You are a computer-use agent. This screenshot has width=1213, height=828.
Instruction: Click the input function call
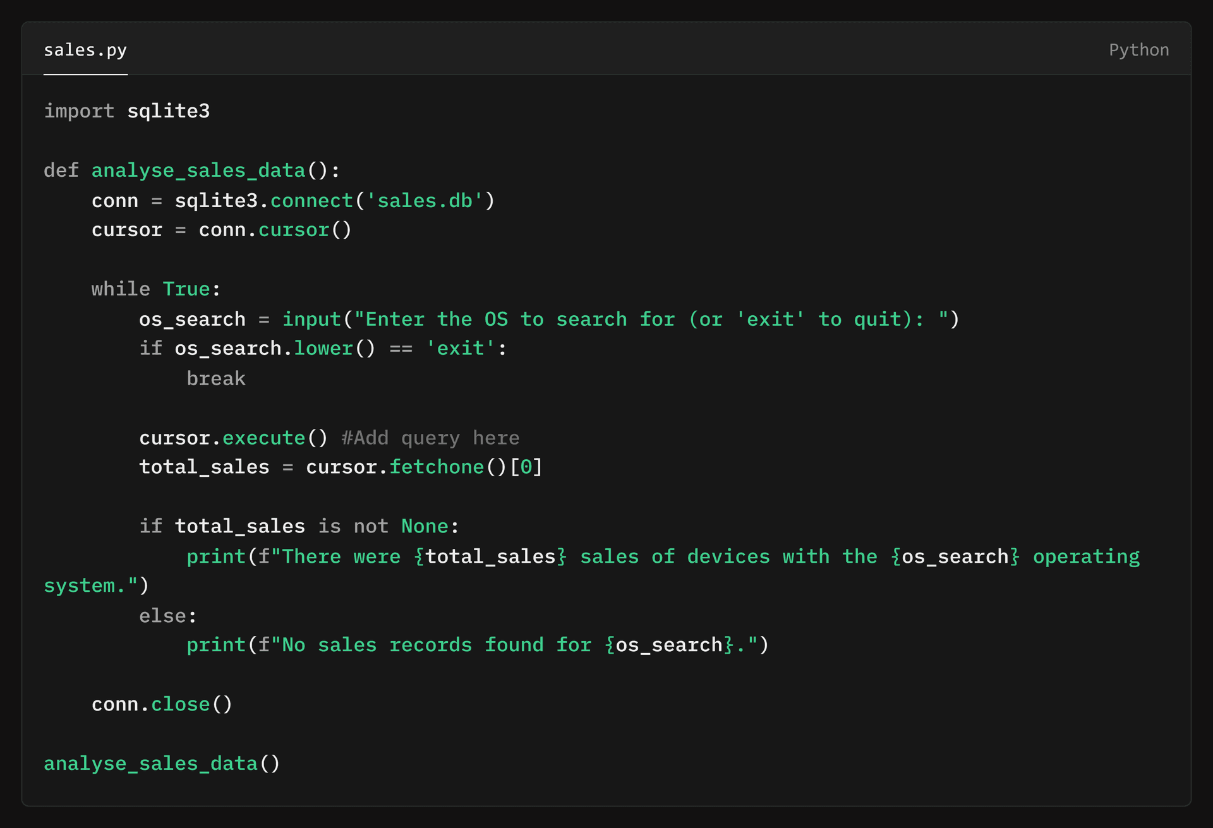tap(311, 320)
